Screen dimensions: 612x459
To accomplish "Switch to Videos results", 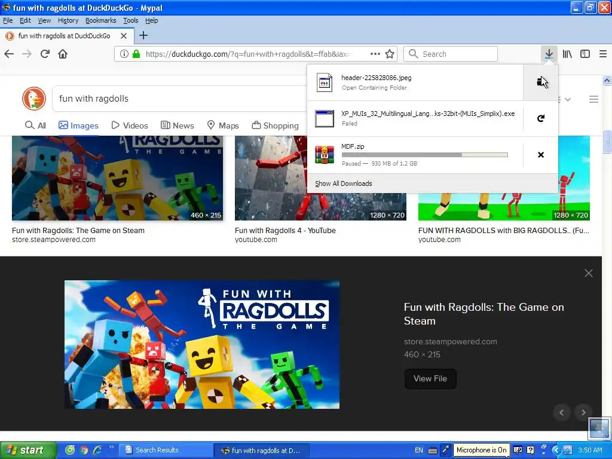I will pyautogui.click(x=130, y=126).
